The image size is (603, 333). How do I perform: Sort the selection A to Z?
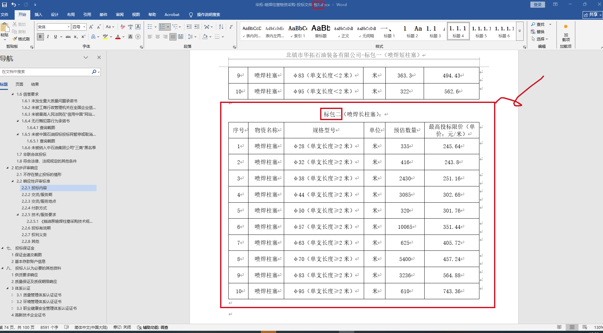221,27
